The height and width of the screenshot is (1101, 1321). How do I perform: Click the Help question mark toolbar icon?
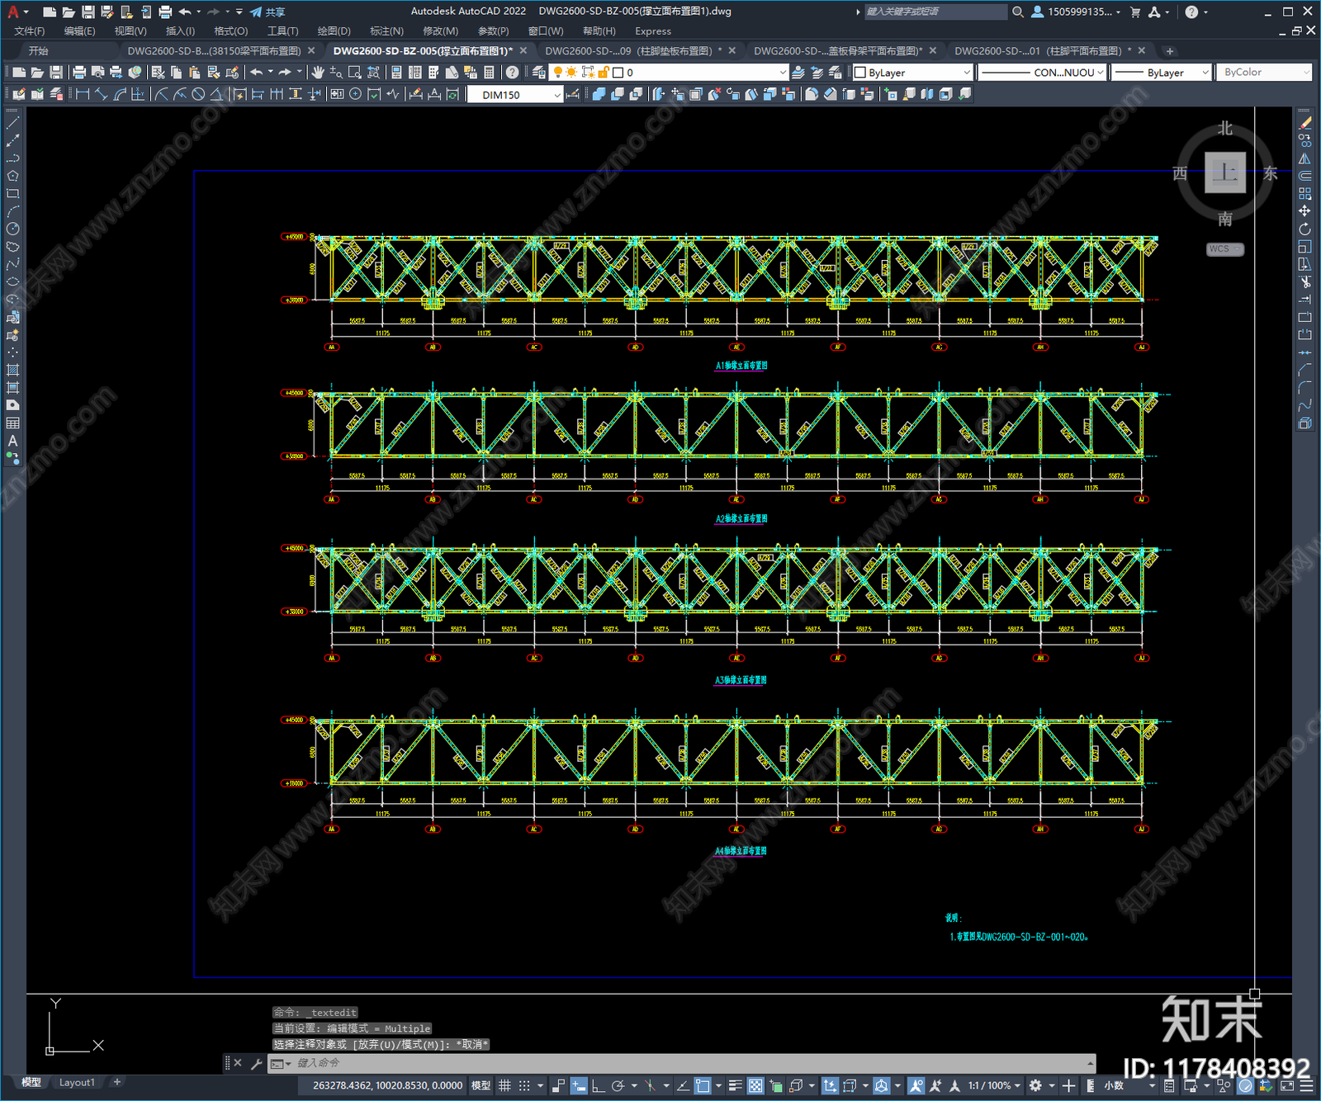(513, 73)
